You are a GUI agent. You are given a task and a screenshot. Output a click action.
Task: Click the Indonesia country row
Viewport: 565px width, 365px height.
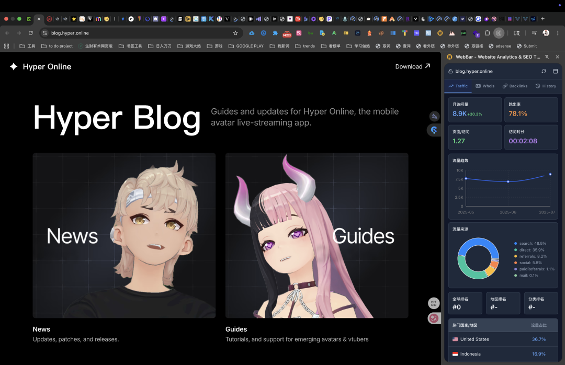click(503, 354)
